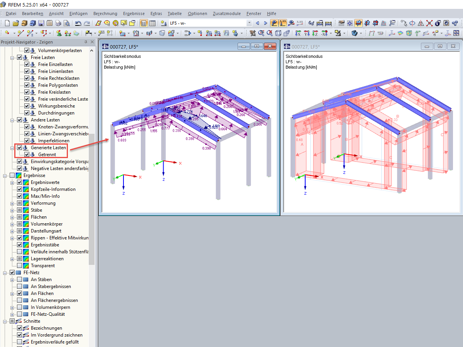Uncheck the Getrennt checkbox
Screen dimensions: 463x347
point(27,155)
